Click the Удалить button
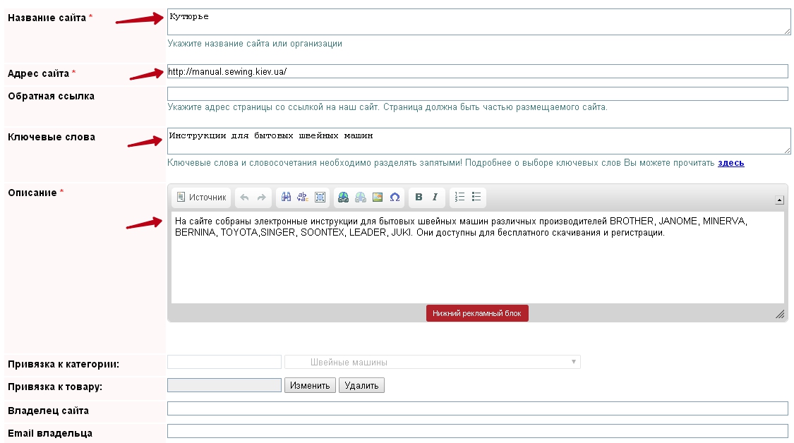This screenshot has width=794, height=443. coord(361,386)
